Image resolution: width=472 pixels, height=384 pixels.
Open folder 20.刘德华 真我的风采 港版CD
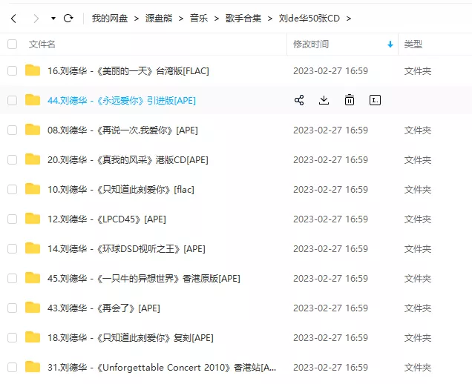[x=128, y=159]
